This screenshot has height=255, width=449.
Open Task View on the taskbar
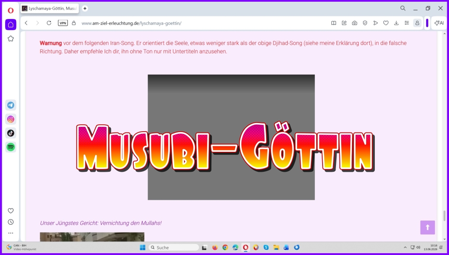pos(204,248)
